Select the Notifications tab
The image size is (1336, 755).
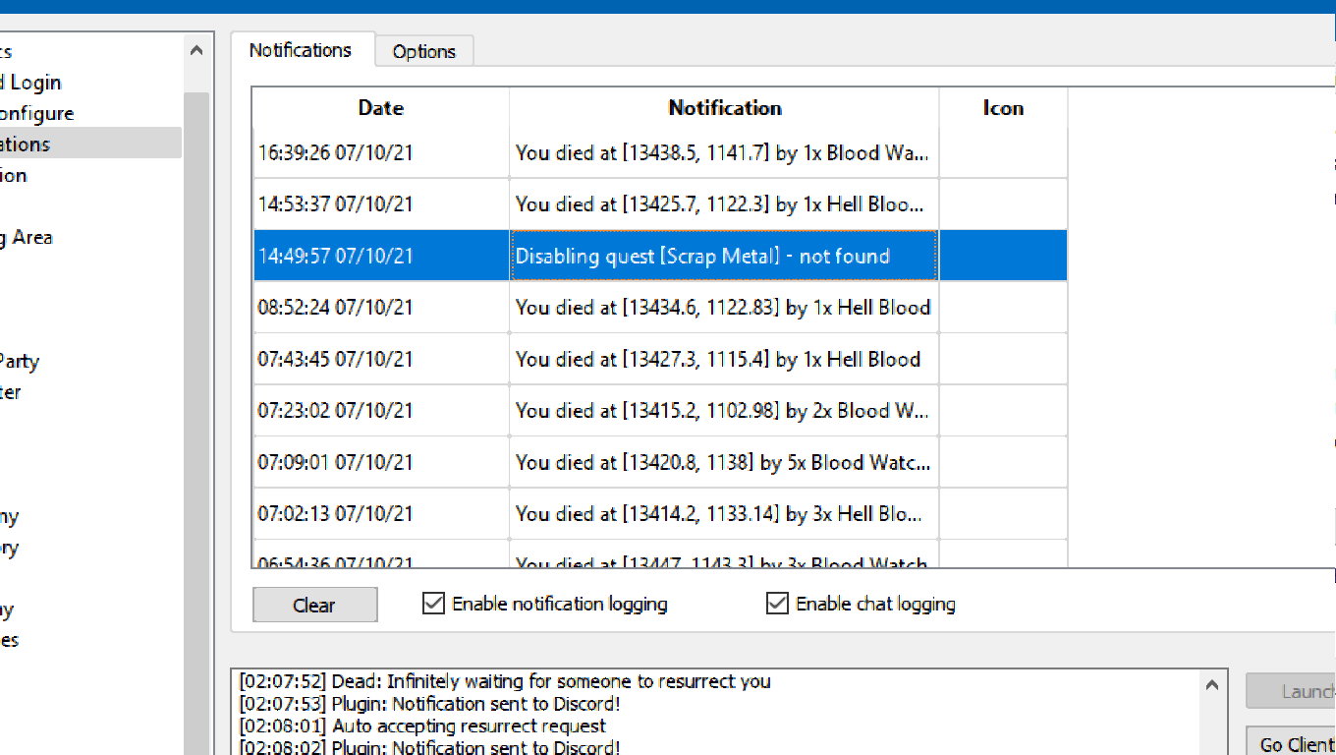[x=301, y=50]
